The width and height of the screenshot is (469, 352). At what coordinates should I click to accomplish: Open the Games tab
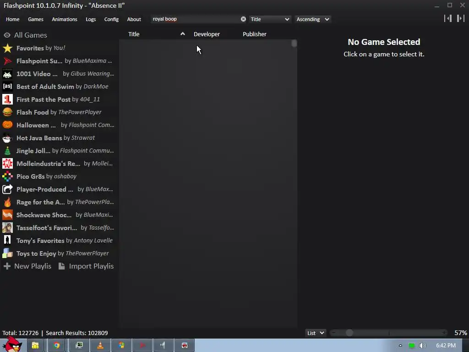pos(36,19)
